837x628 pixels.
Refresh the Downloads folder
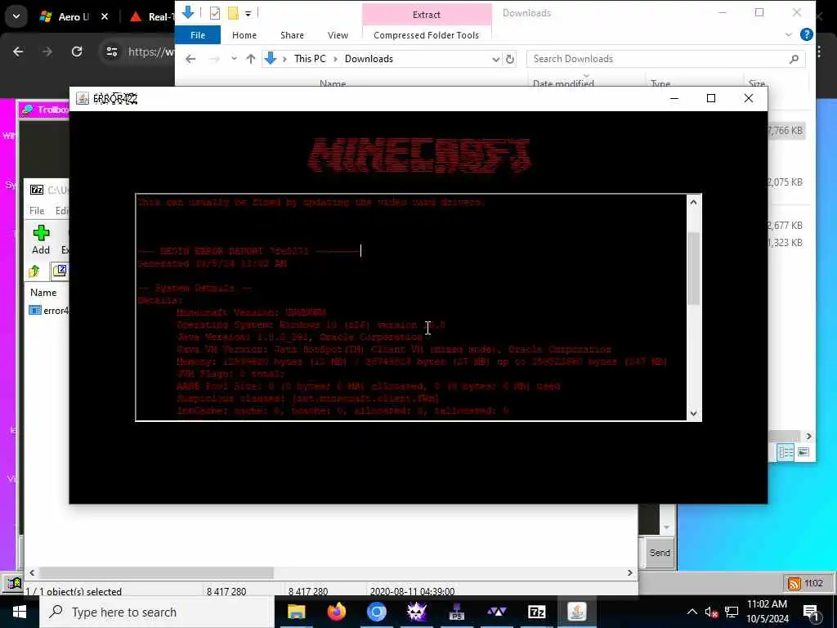pos(510,59)
